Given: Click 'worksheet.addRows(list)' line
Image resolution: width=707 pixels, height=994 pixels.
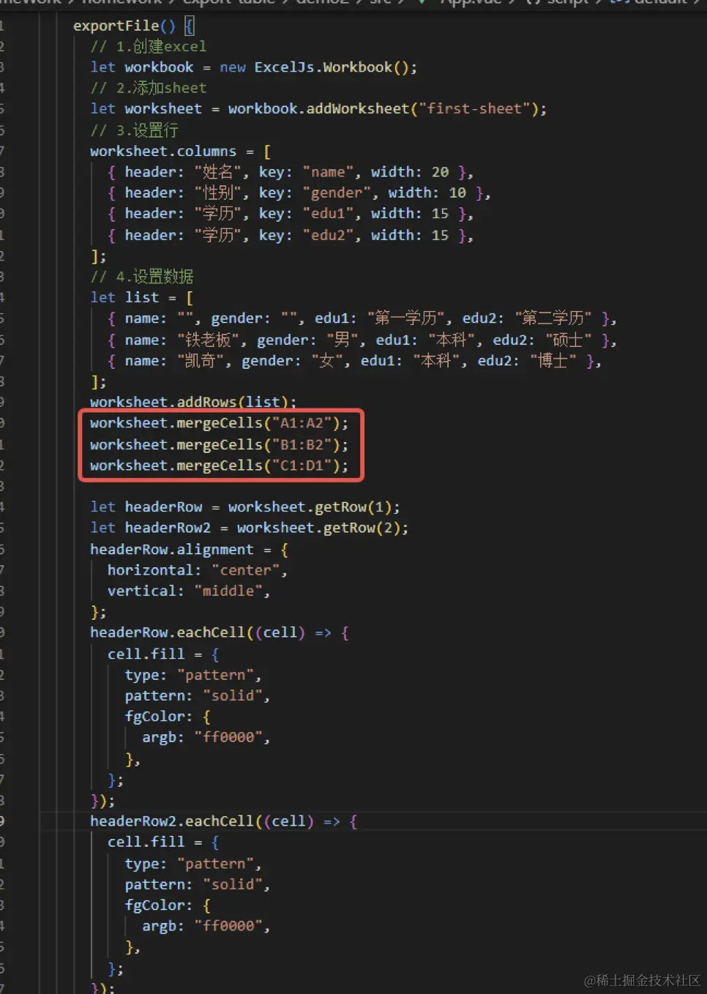Looking at the screenshot, I should pos(193,402).
